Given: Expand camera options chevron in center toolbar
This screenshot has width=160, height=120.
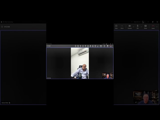Looking at the screenshot, I should coord(102,46).
